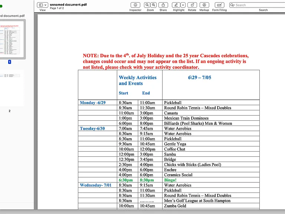Viewport: 285px width, 214px height.
Task: Click into the Search field
Action: (260, 5)
